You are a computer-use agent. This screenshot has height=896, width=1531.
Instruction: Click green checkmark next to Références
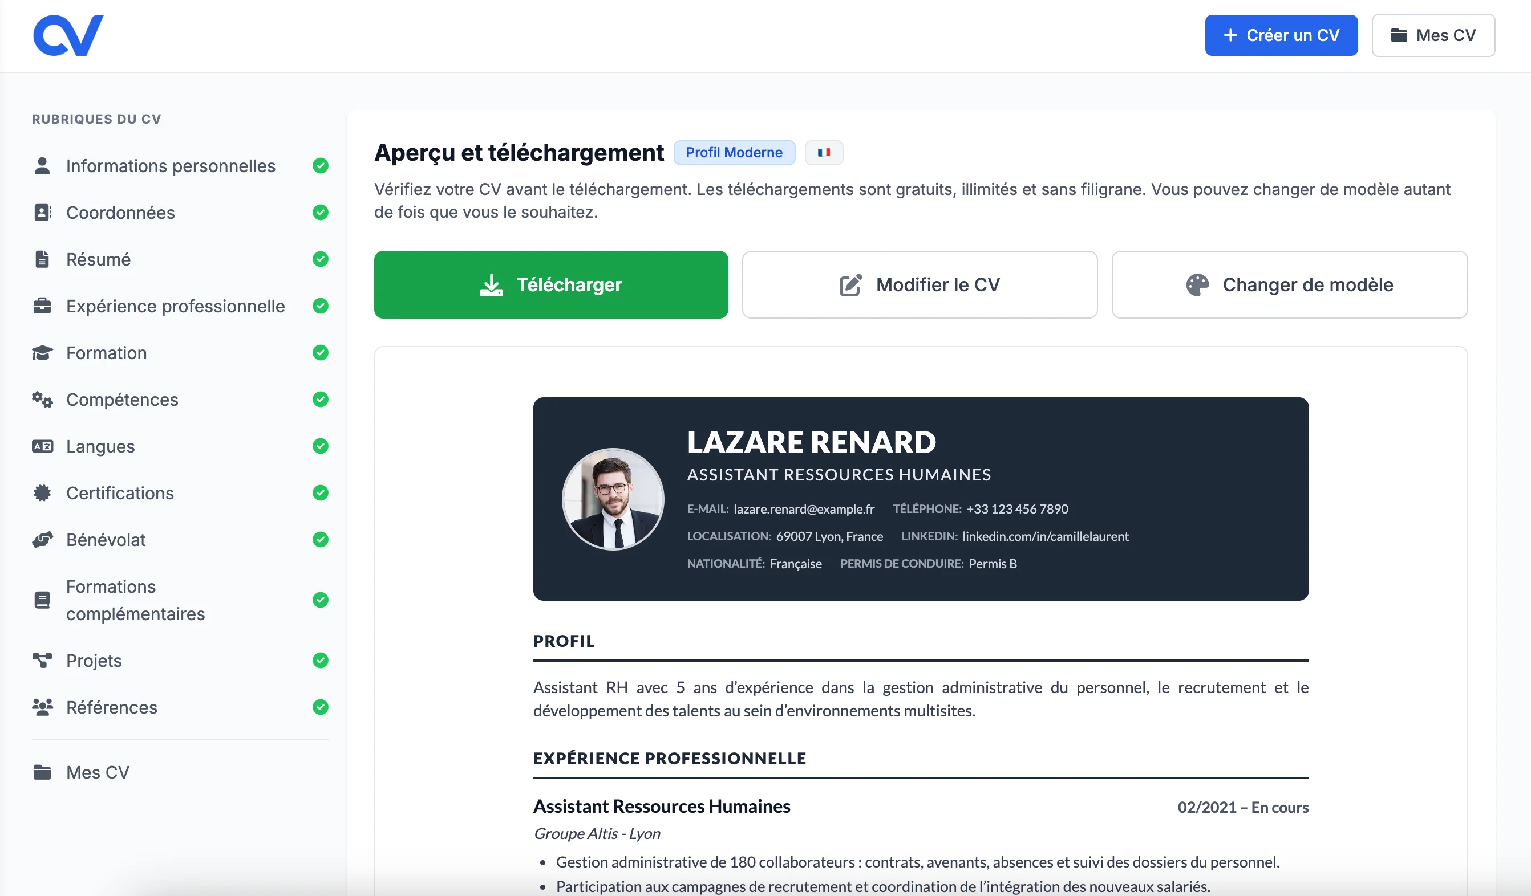320,707
